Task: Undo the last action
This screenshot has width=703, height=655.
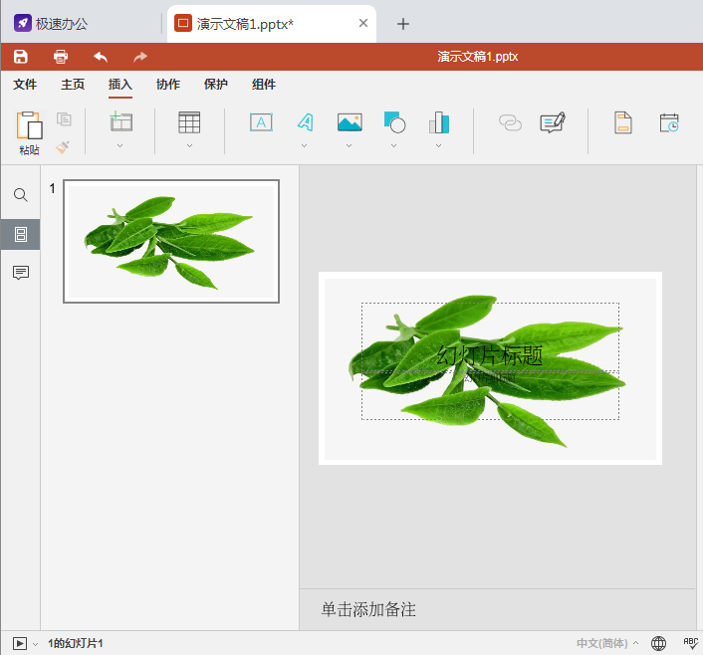Action: click(101, 57)
